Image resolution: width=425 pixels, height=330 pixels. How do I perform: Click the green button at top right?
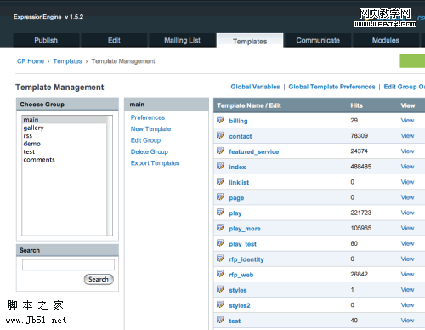coord(412,61)
